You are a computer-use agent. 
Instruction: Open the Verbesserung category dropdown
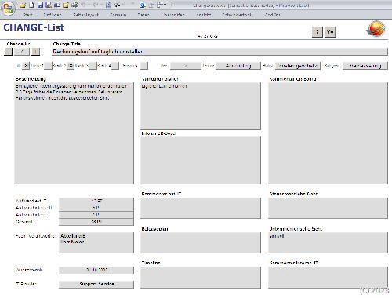tap(365, 66)
